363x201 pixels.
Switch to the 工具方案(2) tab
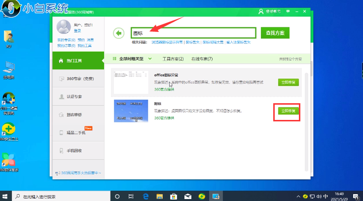click(x=173, y=59)
